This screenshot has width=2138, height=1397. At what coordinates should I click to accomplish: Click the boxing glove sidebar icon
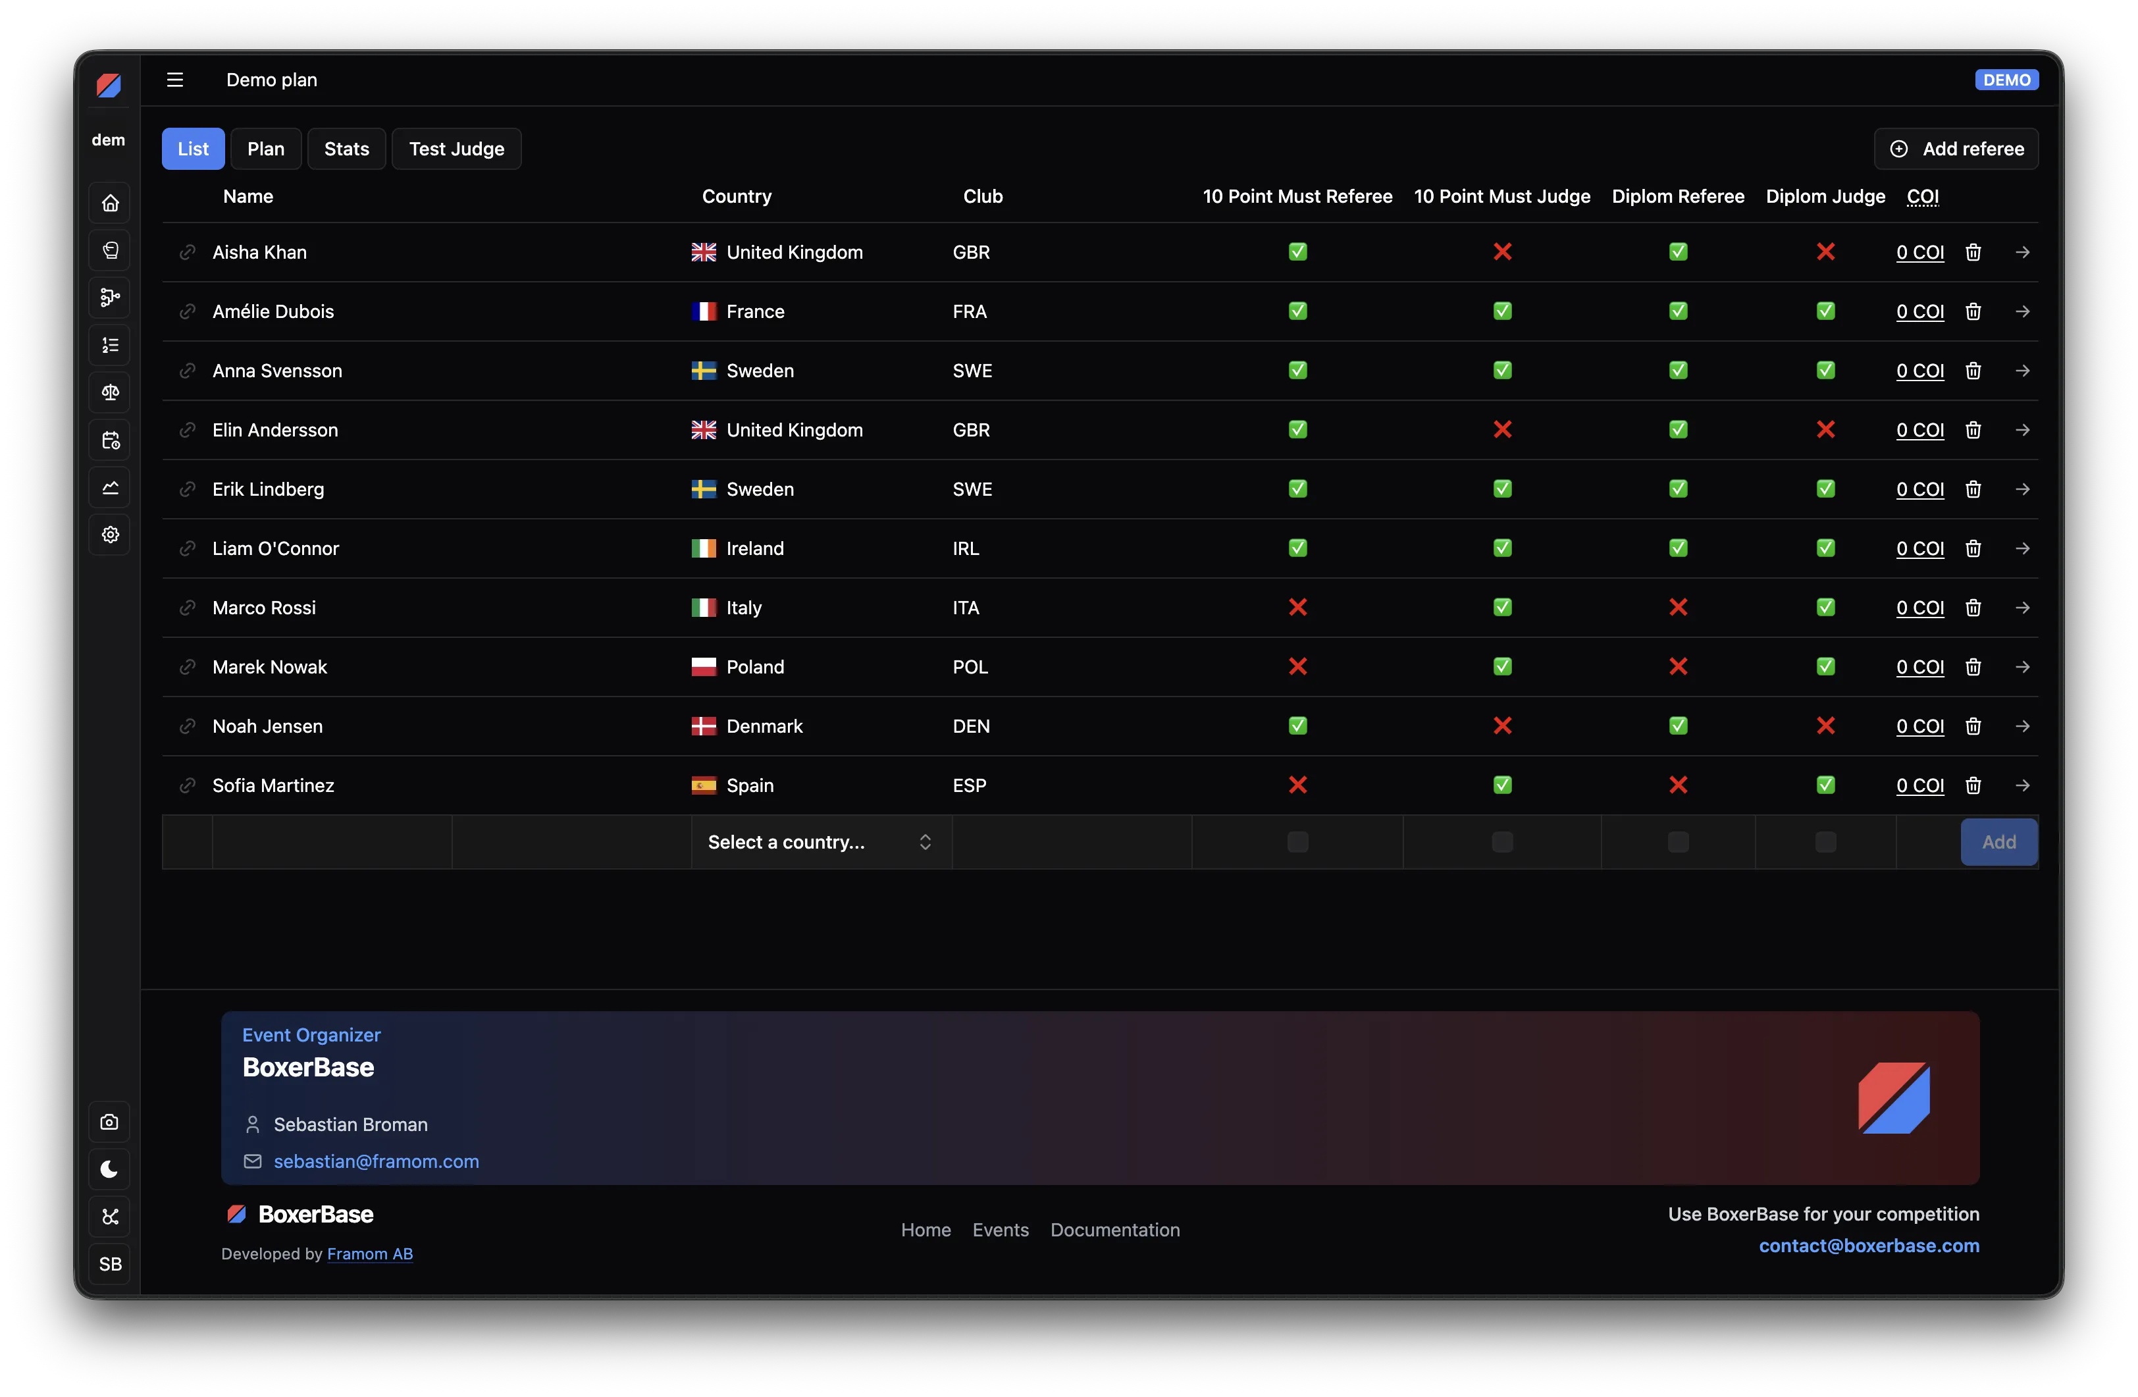109,251
